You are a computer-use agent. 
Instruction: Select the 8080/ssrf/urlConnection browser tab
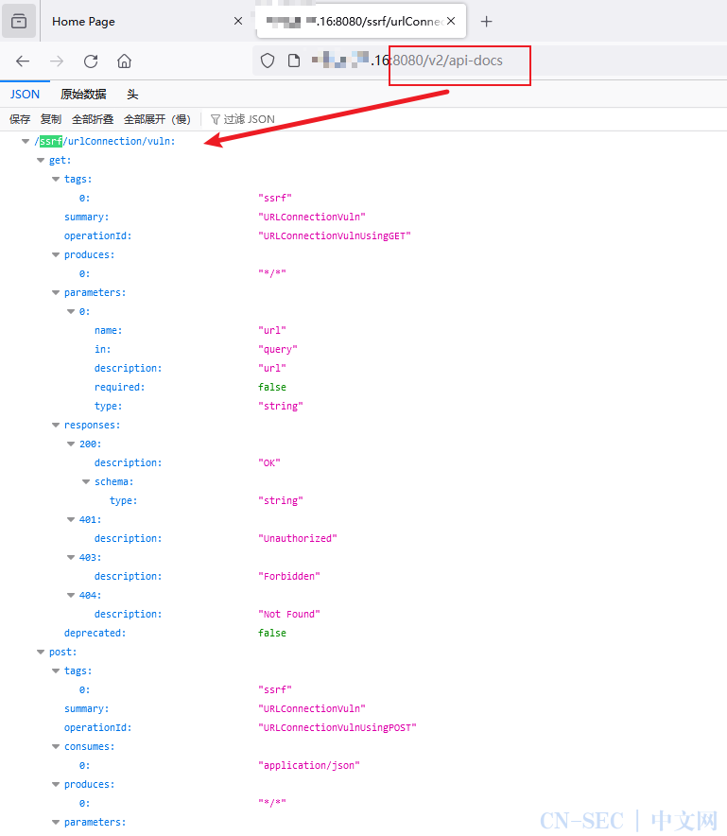click(x=361, y=21)
